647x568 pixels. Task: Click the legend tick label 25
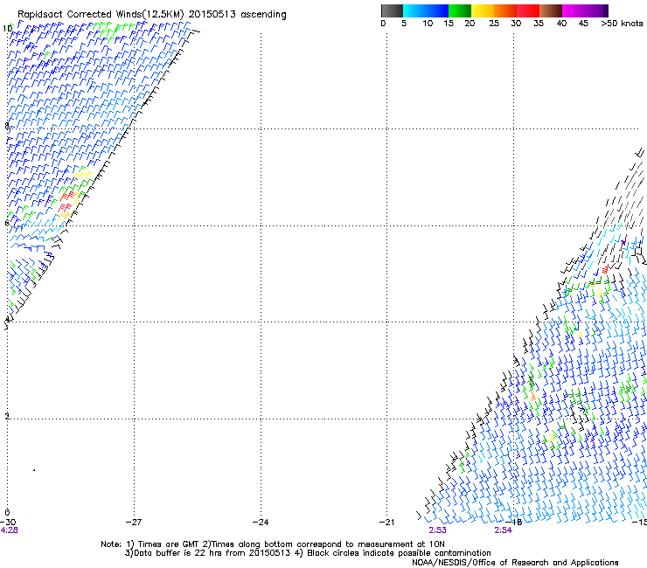coord(494,24)
